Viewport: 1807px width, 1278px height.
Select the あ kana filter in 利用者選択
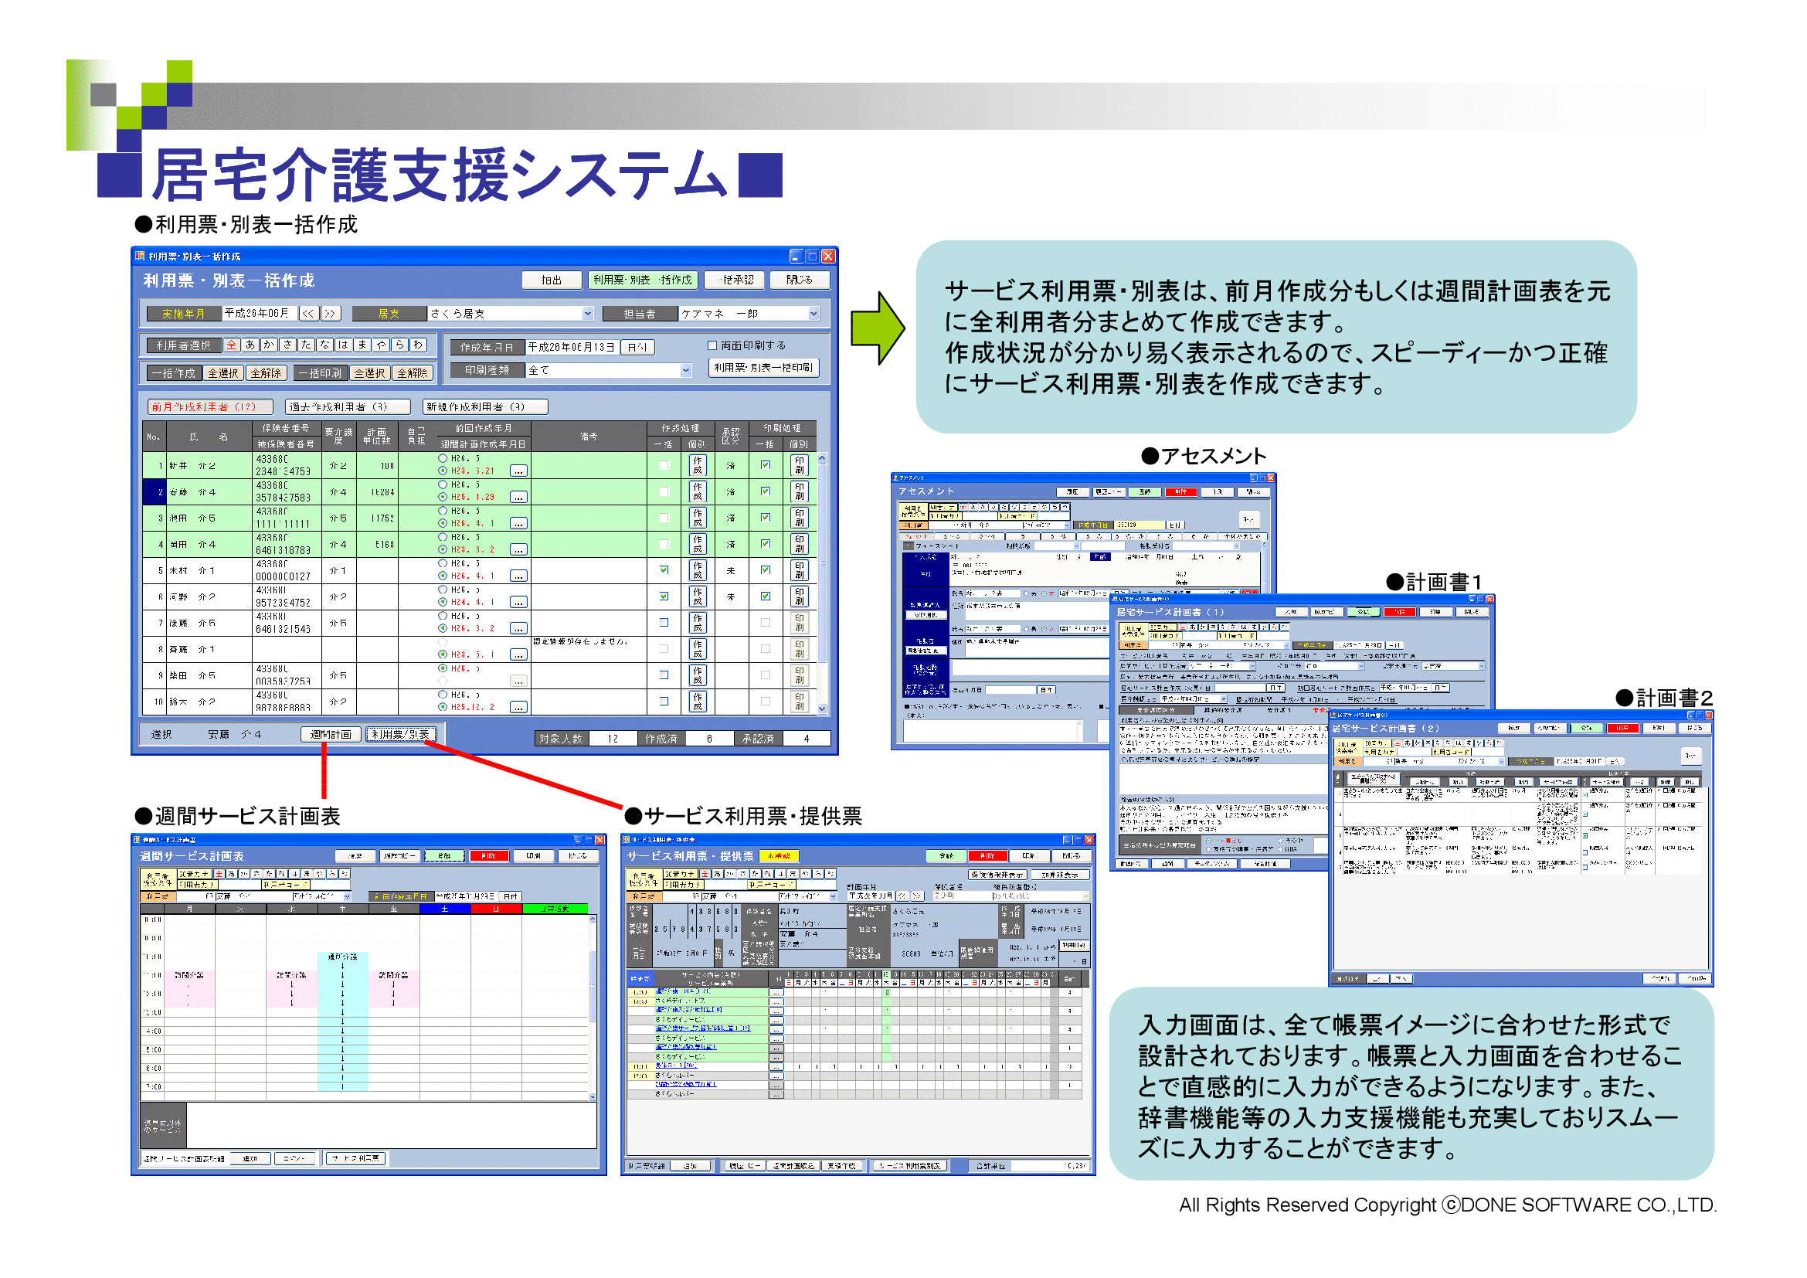(x=250, y=345)
